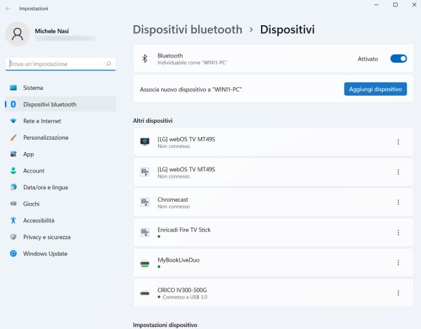Open Enricadi Fire TV Stick three-dot menu

click(x=398, y=233)
